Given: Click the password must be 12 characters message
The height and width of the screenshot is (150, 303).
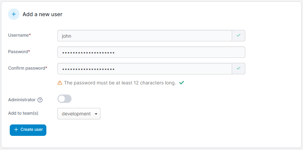Looking at the screenshot, I should click(x=120, y=83).
